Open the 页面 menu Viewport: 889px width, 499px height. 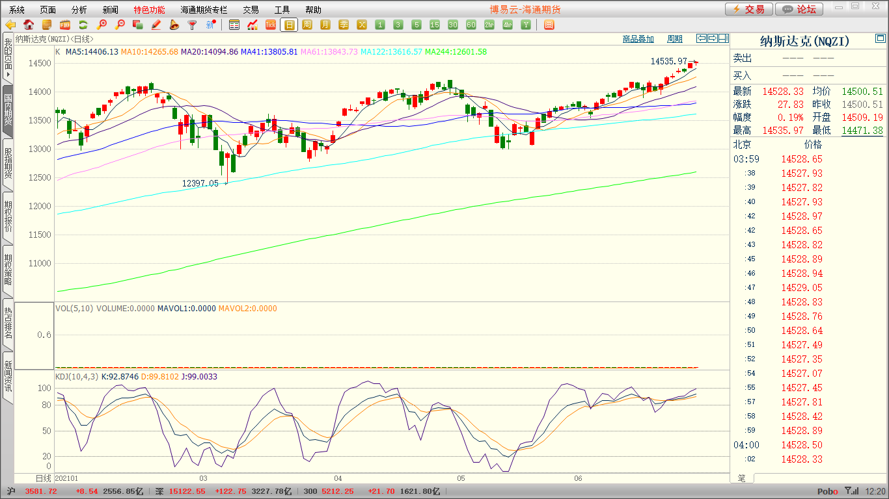pyautogui.click(x=48, y=10)
